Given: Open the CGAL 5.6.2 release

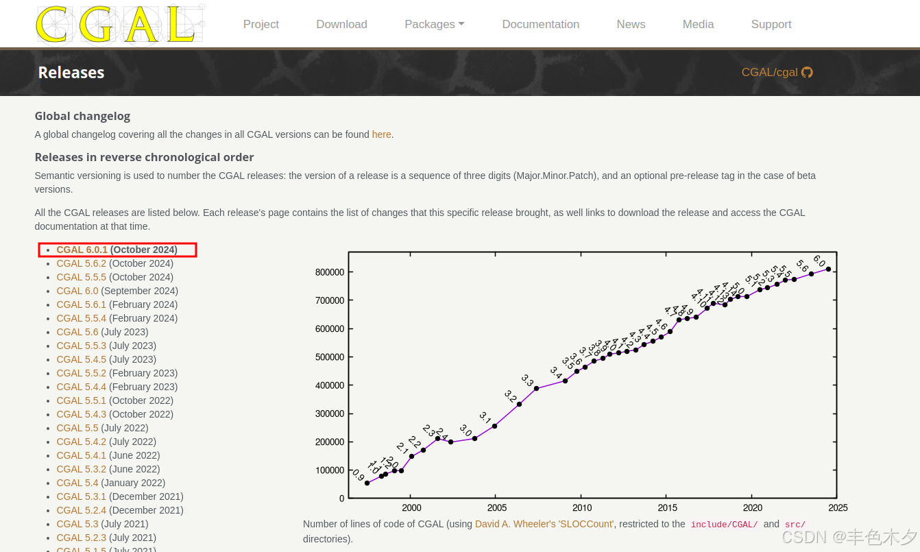Looking at the screenshot, I should coord(82,263).
